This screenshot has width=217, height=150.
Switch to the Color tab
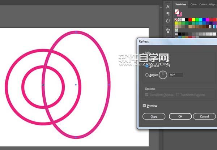(x=193, y=4)
